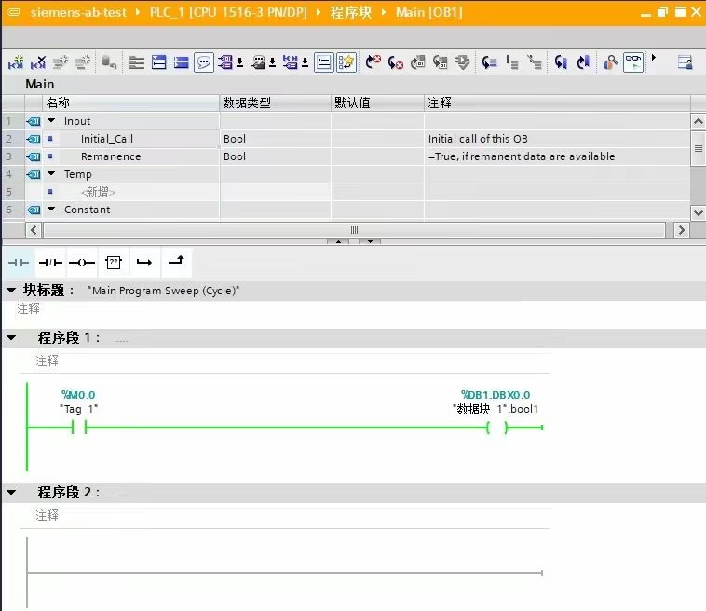Click the monitoring glasses toolbar icon
This screenshot has width=706, height=611.
(633, 62)
